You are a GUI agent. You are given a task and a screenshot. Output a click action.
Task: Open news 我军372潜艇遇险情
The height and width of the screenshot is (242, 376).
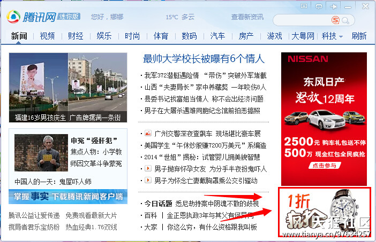pos(205,75)
